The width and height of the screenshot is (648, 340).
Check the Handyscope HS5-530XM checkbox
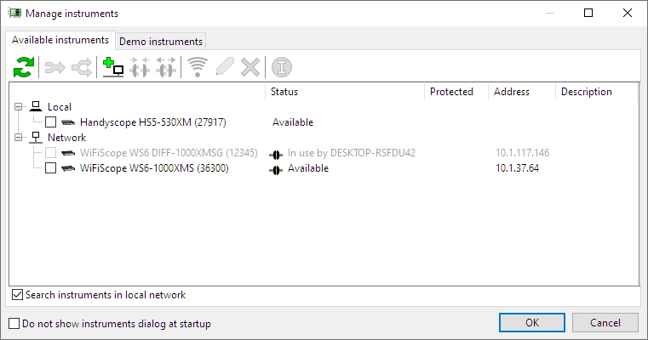[x=51, y=122]
